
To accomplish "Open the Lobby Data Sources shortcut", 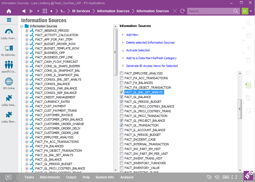I will tap(9, 101).
